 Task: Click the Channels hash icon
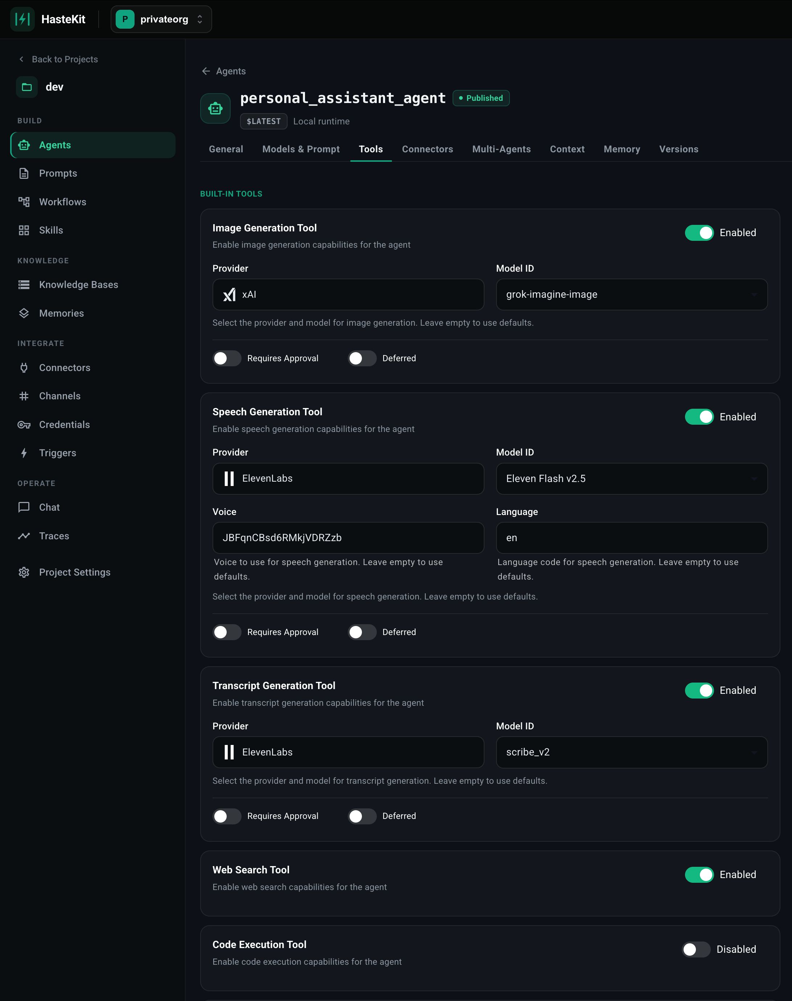pos(24,396)
